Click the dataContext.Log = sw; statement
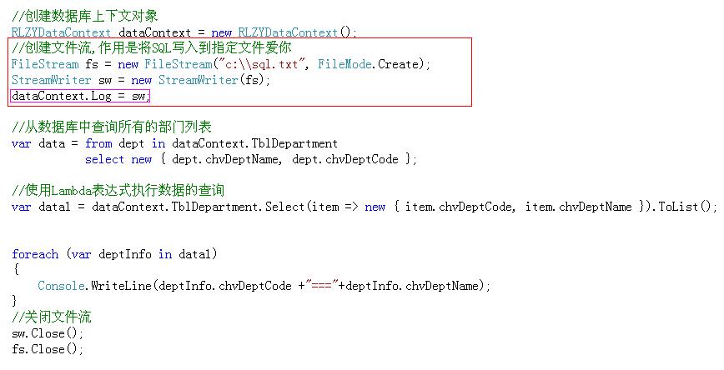 [x=80, y=96]
